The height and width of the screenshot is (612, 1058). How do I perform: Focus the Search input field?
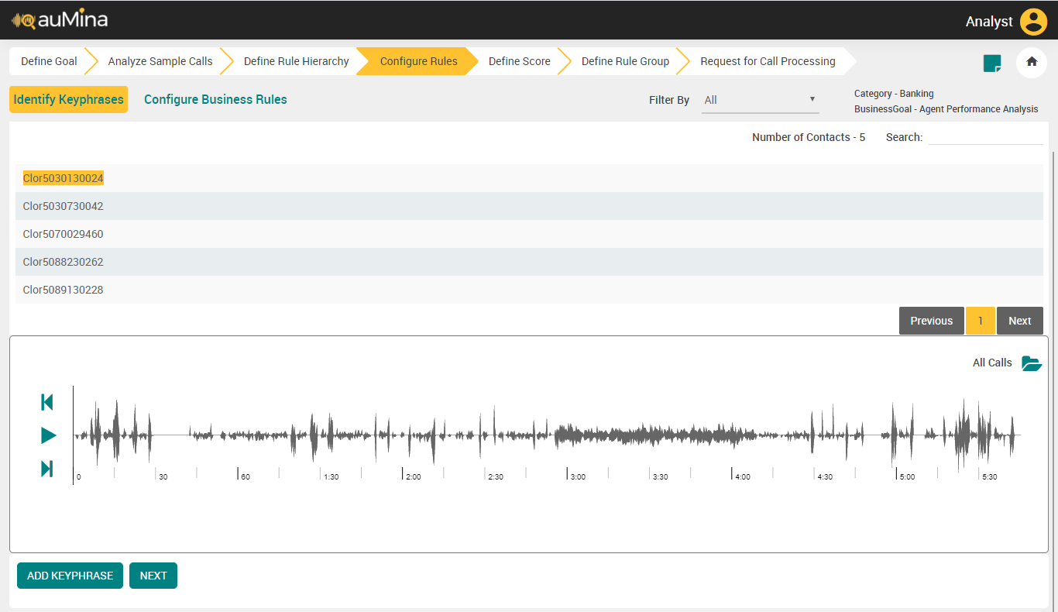(x=985, y=137)
